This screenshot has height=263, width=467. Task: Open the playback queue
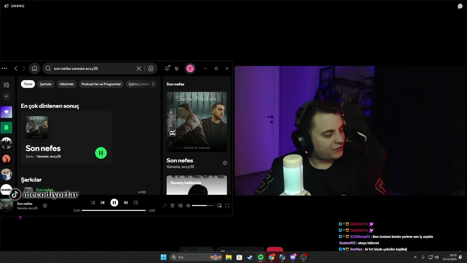pyautogui.click(x=173, y=206)
